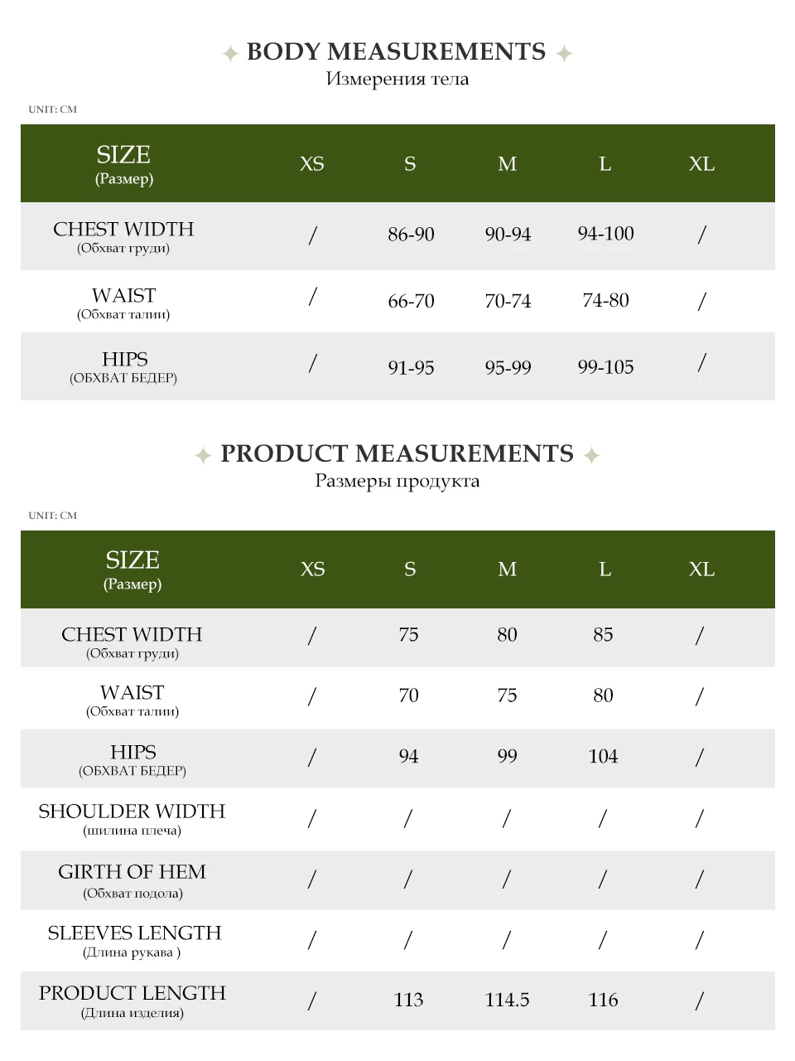
Task: Click "UNIT: CM" above the body measurements table
Action: [52, 109]
